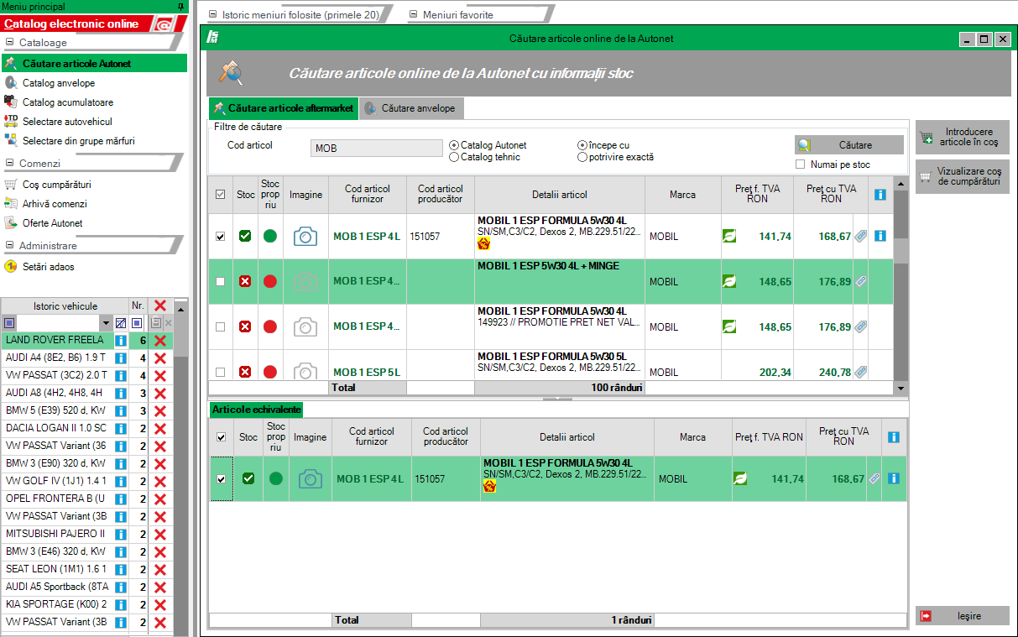Switch to the Căutare anvelope tab
1018x637 pixels.
coord(411,108)
